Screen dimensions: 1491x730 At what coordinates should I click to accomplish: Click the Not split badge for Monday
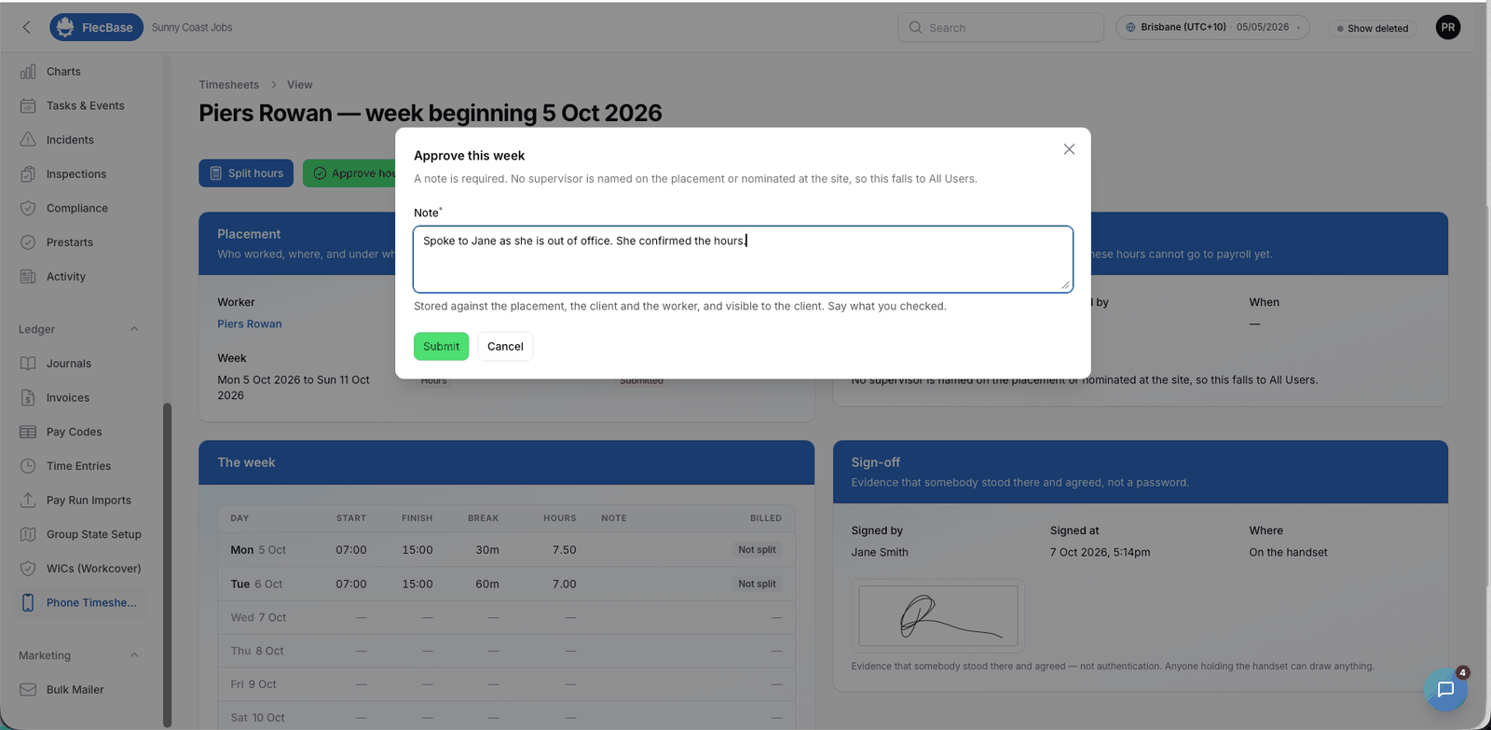pos(757,550)
